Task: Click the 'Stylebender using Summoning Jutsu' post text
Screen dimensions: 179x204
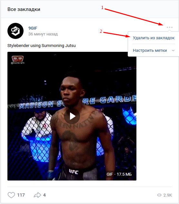Action: (42, 46)
